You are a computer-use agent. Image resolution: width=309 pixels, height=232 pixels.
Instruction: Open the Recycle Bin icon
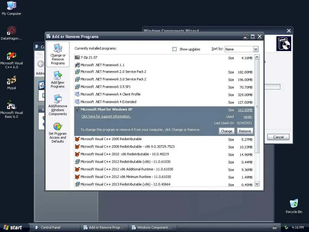(294, 206)
